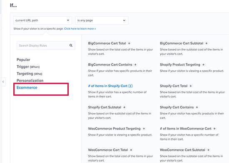Viewport: 229px width, 163px height.
Task: Choose the WooCommerce Cart Subtotal rule title
Action: 182,150
